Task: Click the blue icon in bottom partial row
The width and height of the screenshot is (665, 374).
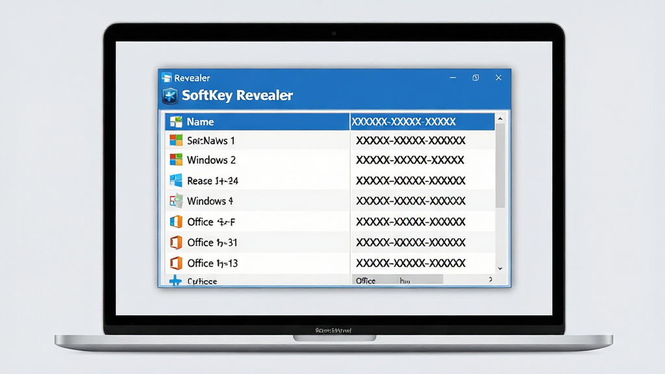Action: tap(175, 280)
